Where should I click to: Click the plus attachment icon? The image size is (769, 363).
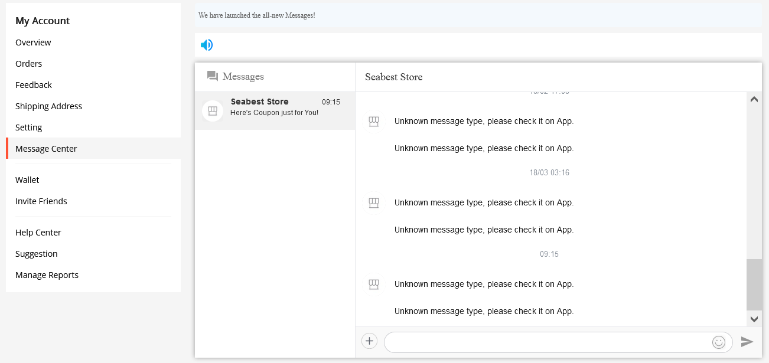(x=369, y=341)
